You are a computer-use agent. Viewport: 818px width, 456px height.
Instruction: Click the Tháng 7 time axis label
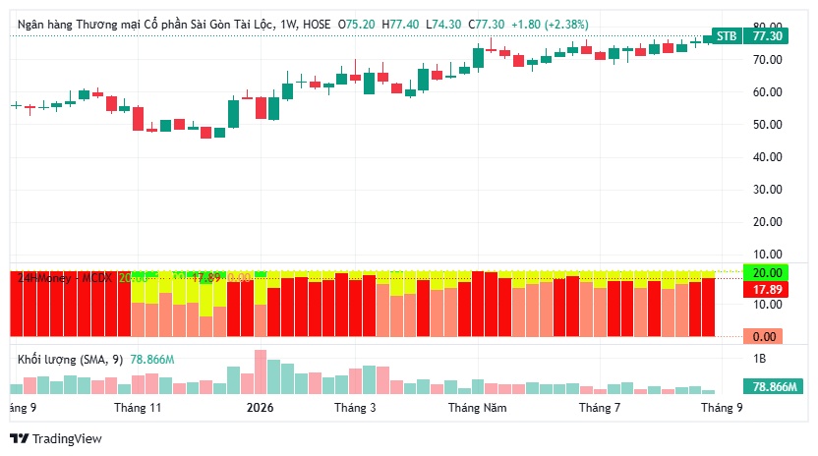pos(600,408)
